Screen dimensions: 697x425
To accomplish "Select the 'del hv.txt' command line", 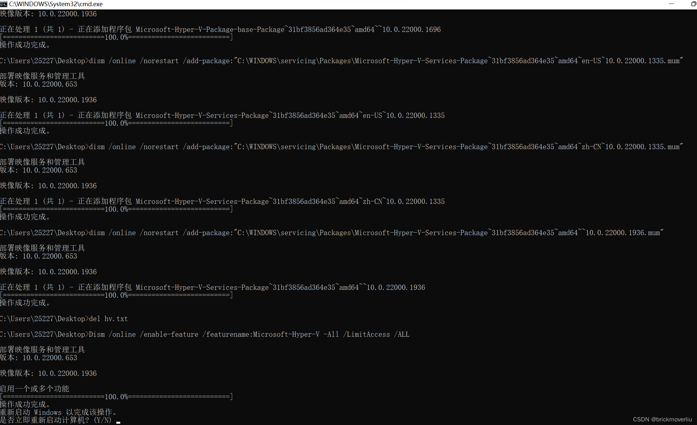I will [108, 319].
